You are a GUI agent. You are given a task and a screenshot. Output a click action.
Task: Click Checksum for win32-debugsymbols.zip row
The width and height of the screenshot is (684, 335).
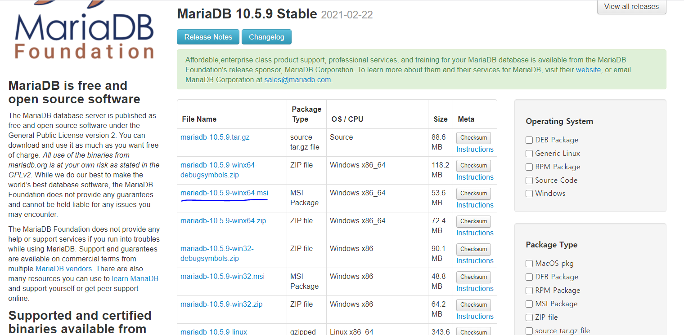473,249
